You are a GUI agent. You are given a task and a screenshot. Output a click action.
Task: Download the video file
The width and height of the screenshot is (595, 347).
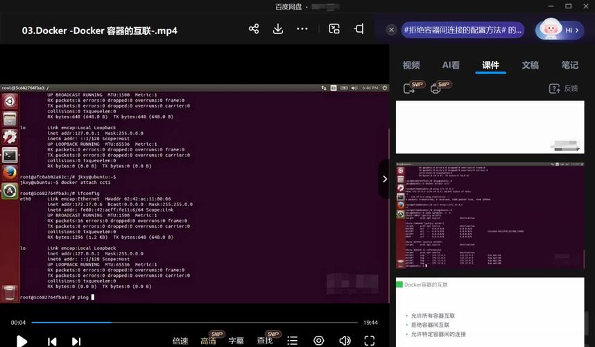pyautogui.click(x=278, y=29)
